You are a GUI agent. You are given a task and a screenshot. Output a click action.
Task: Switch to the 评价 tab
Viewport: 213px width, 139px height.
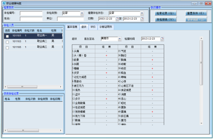[x=93, y=27]
